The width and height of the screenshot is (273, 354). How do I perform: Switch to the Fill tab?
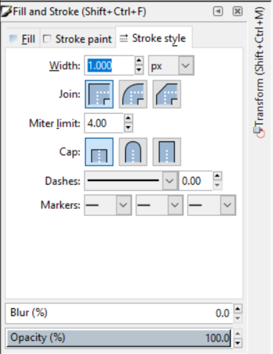click(x=23, y=39)
